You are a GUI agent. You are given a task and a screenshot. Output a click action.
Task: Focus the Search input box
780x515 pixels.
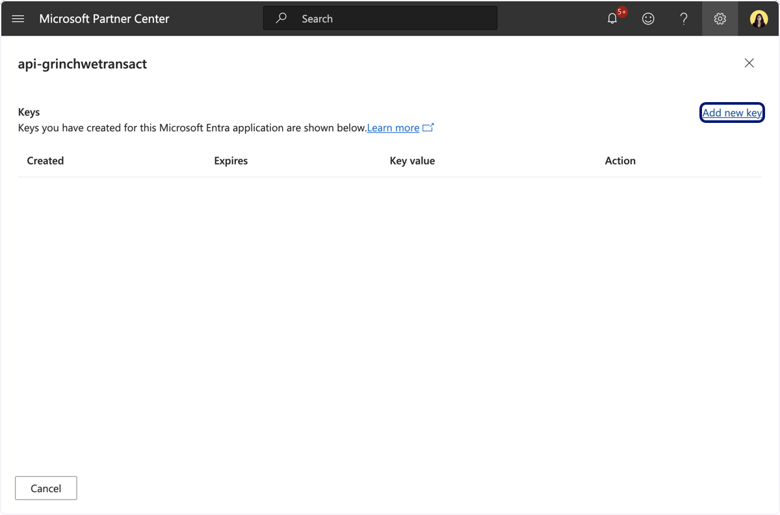(x=380, y=18)
